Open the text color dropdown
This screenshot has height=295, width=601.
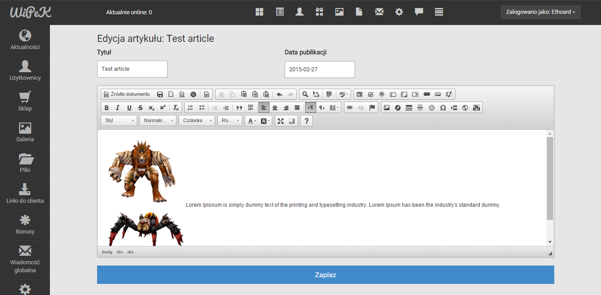[252, 121]
